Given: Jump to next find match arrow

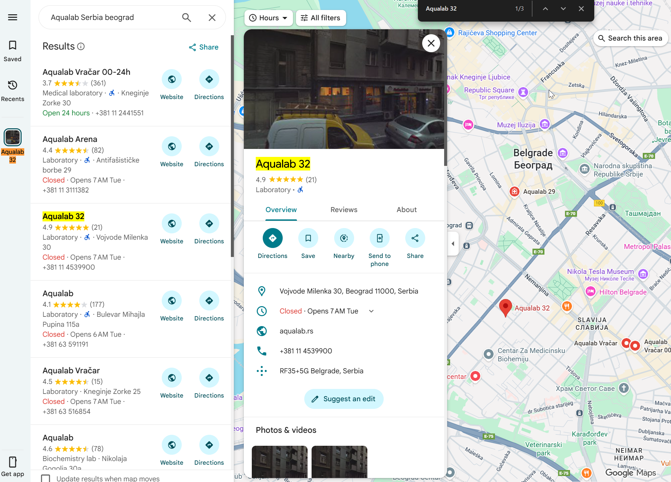Looking at the screenshot, I should click(563, 9).
